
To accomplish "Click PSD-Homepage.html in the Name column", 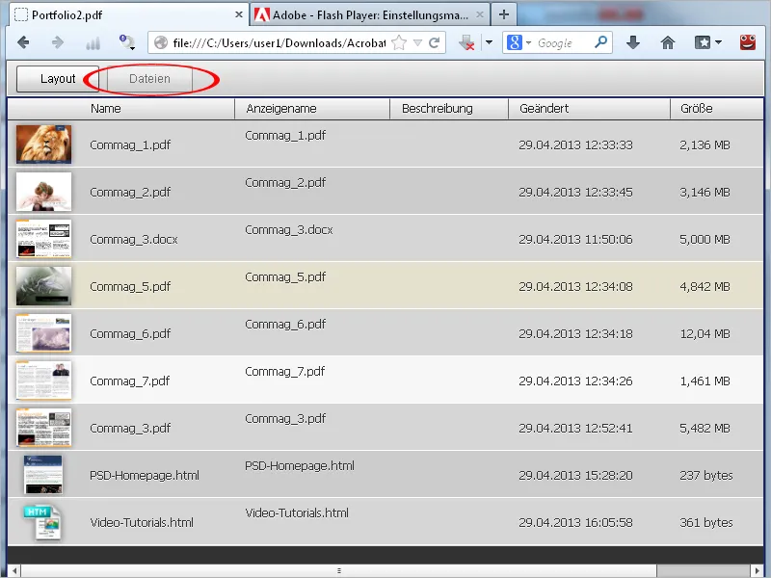I will (x=145, y=475).
